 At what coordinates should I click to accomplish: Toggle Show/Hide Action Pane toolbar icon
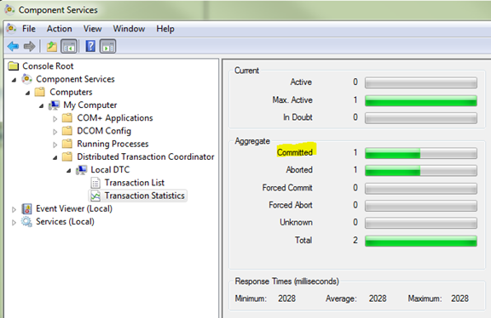[x=107, y=47]
